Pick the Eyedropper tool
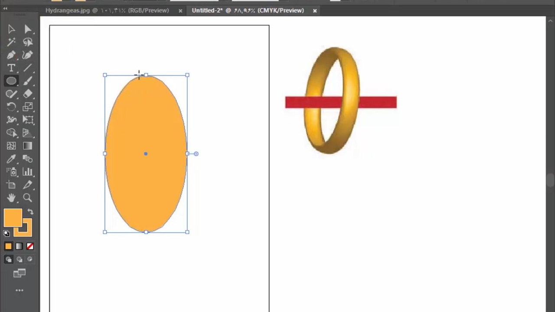 [11, 159]
